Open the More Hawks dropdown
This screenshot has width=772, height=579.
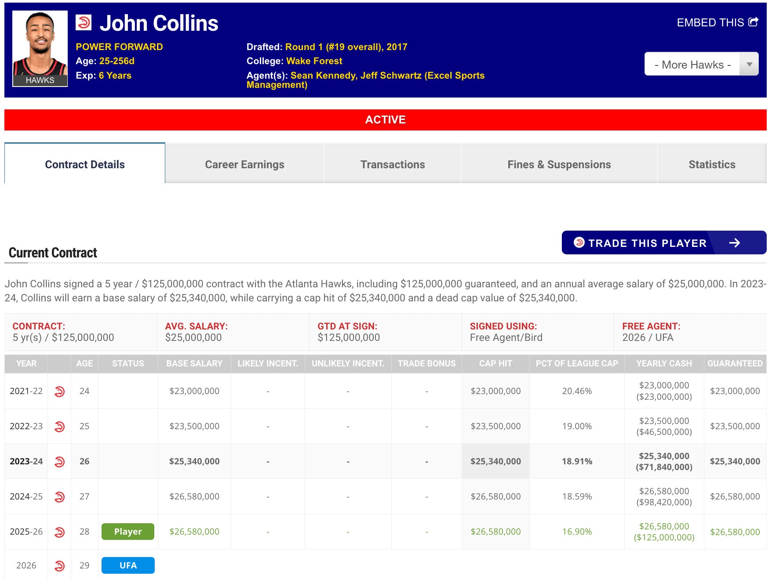(701, 64)
